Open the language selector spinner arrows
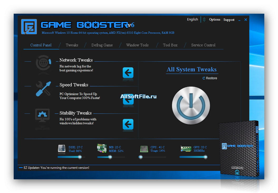Viewport: 278px width, 193px height. 204,19
